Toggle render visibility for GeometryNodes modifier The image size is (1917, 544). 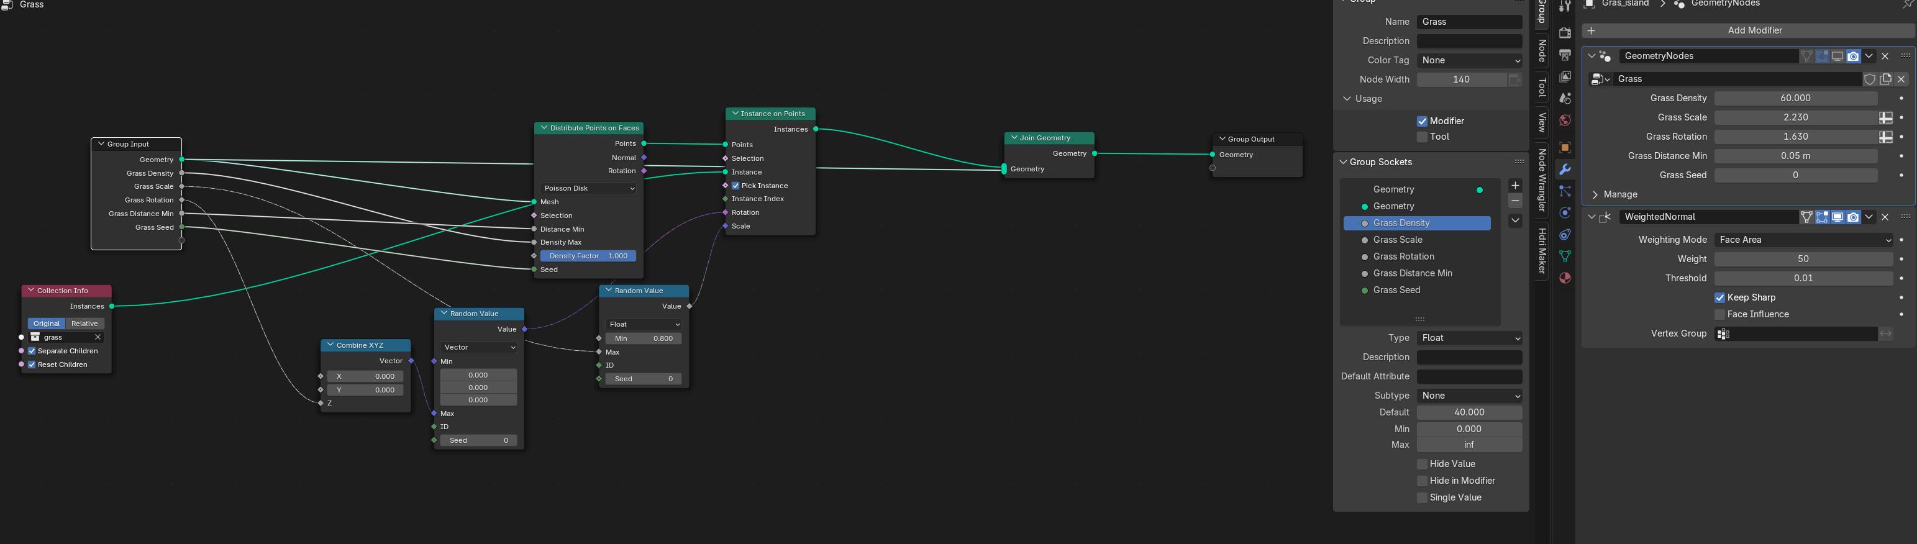(x=1853, y=57)
